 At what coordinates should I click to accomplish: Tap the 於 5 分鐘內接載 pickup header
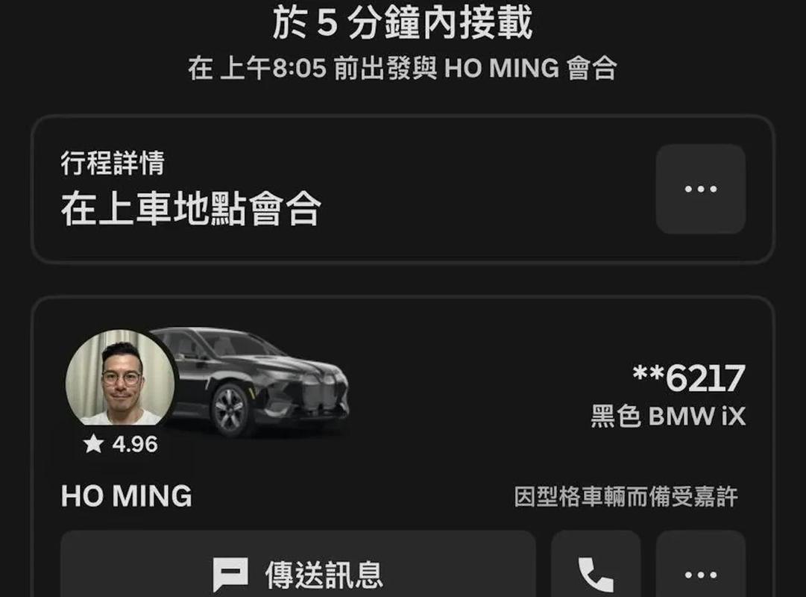click(403, 23)
